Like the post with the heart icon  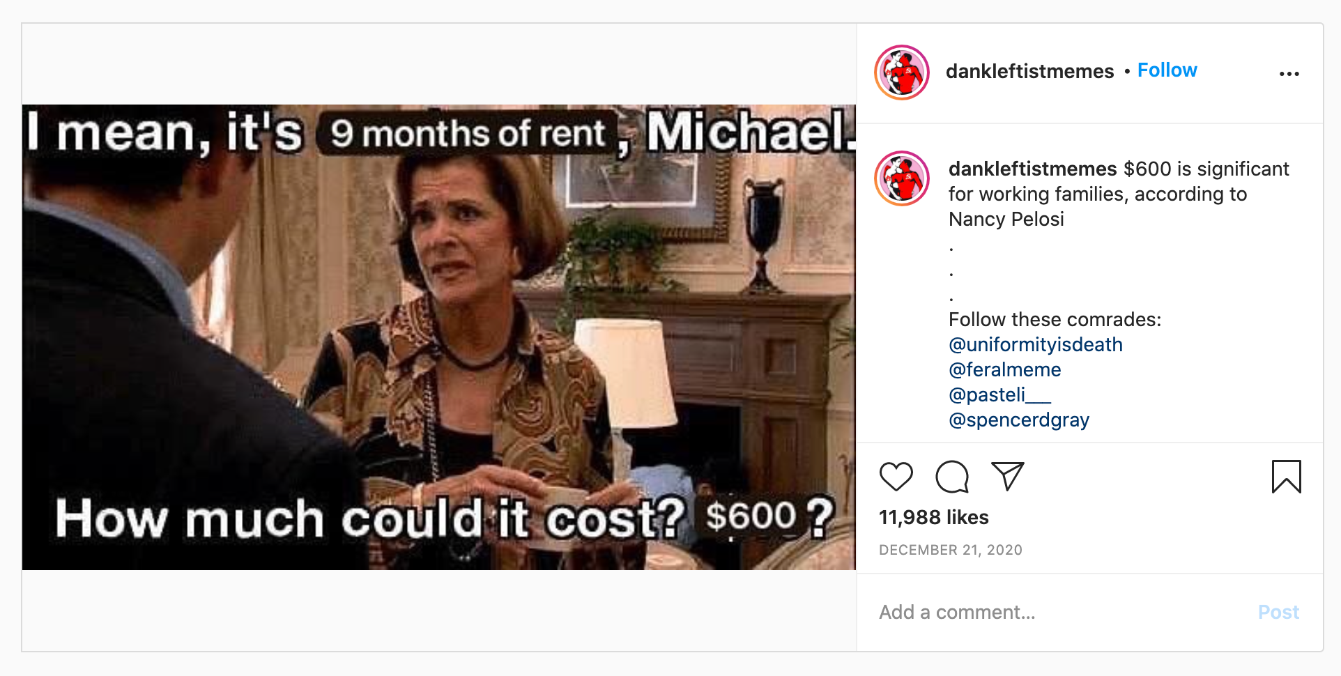(896, 477)
